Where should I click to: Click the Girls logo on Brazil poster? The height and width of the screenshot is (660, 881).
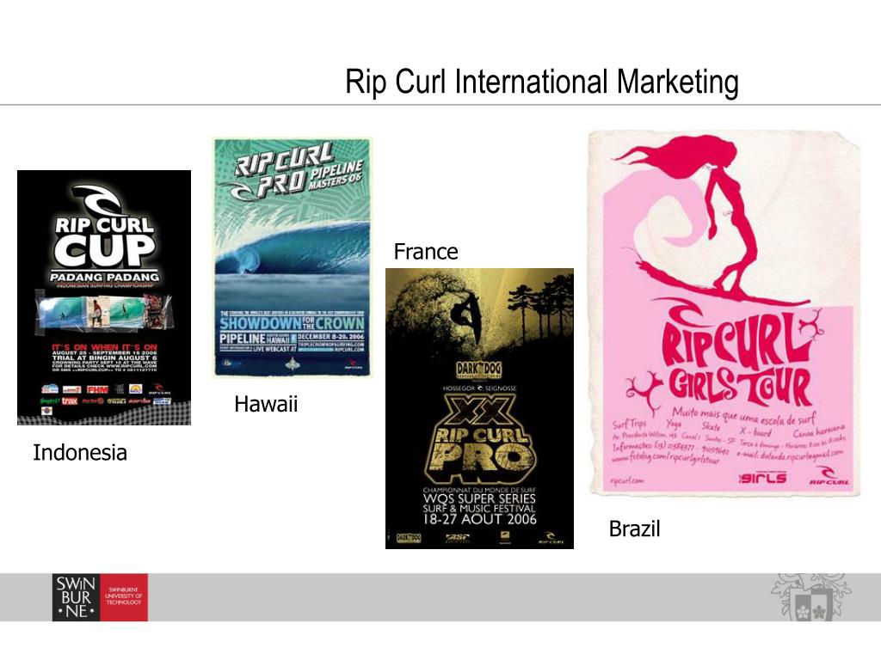tap(762, 478)
